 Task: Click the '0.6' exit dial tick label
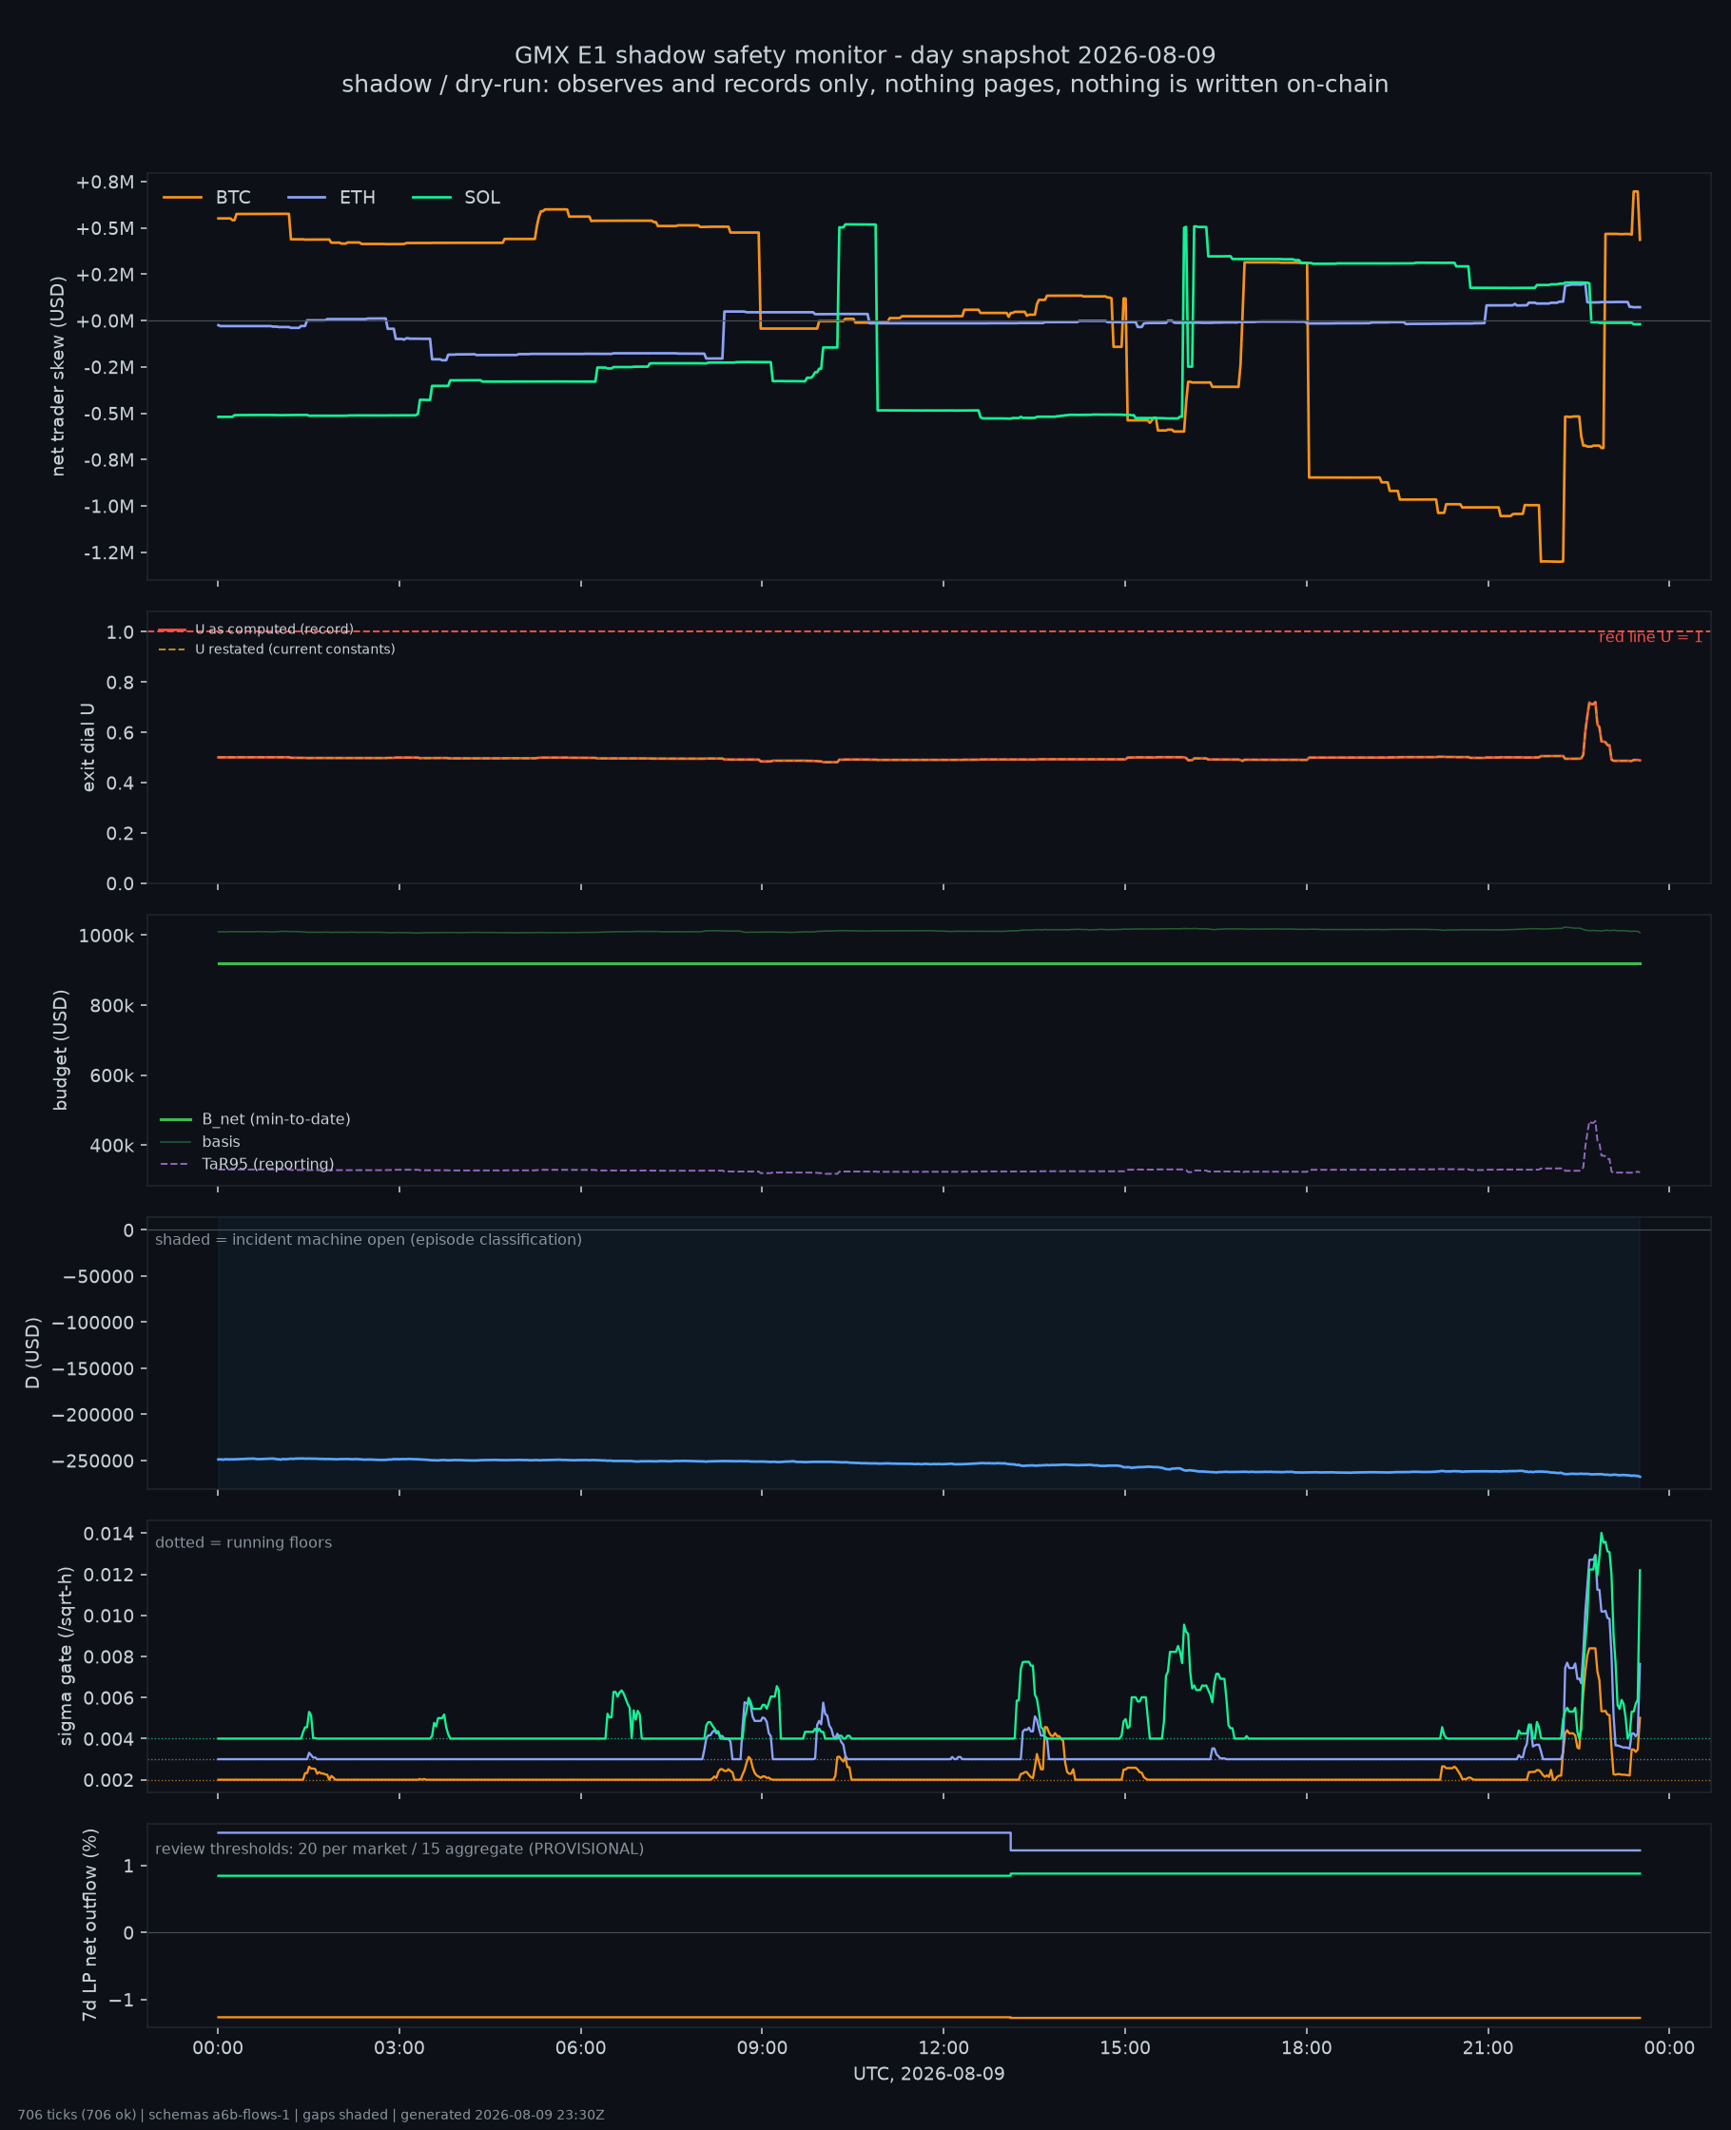120,732
